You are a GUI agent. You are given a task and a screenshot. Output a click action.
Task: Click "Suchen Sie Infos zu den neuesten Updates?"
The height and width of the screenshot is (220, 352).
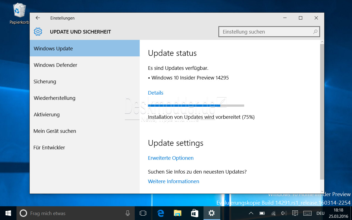pyautogui.click(x=197, y=172)
